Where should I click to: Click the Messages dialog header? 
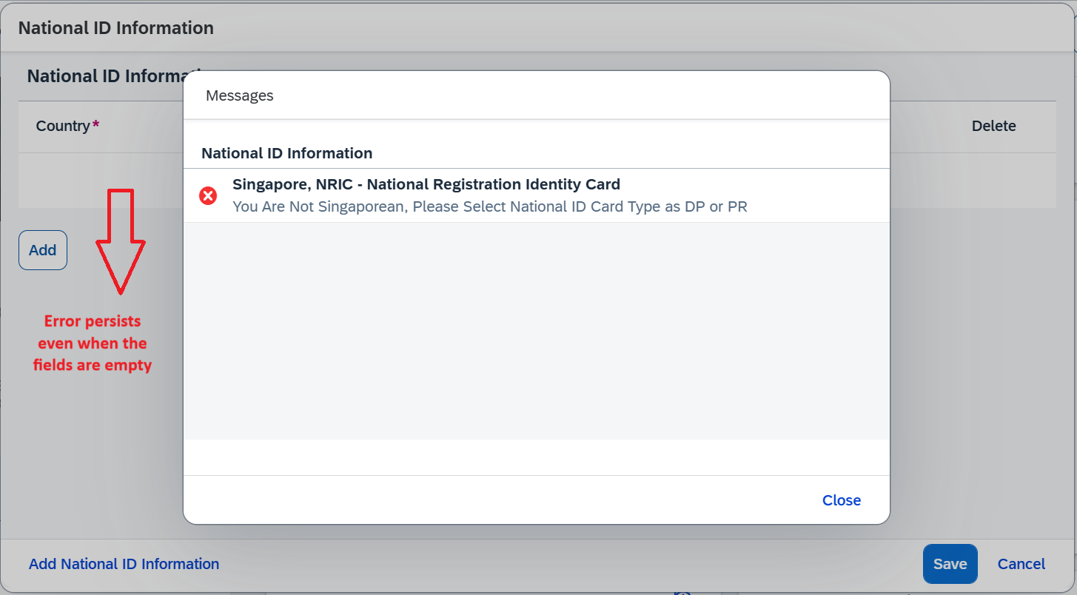(x=537, y=95)
